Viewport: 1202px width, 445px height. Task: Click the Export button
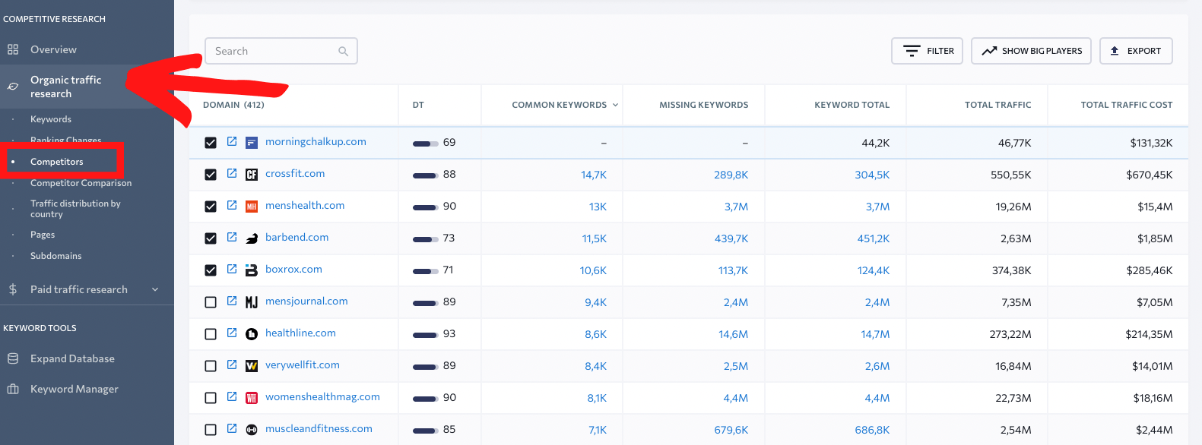tap(1136, 51)
